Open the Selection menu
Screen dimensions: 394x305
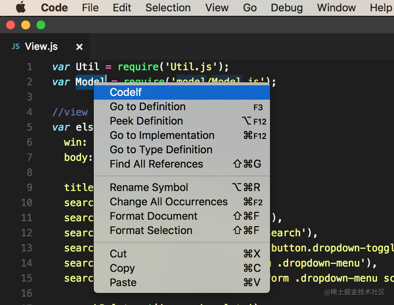coord(168,8)
